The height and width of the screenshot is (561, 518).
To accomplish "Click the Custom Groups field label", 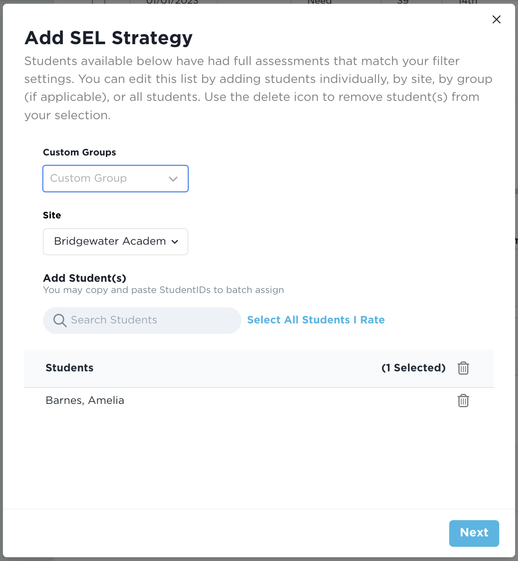I will 79,152.
